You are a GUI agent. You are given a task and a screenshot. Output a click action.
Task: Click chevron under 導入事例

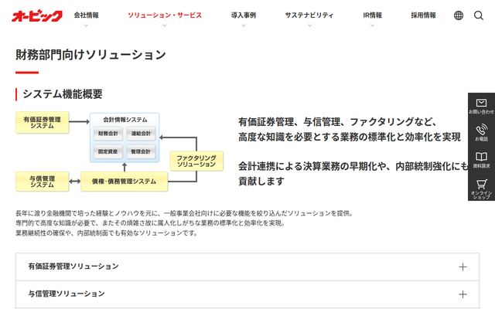244,25
